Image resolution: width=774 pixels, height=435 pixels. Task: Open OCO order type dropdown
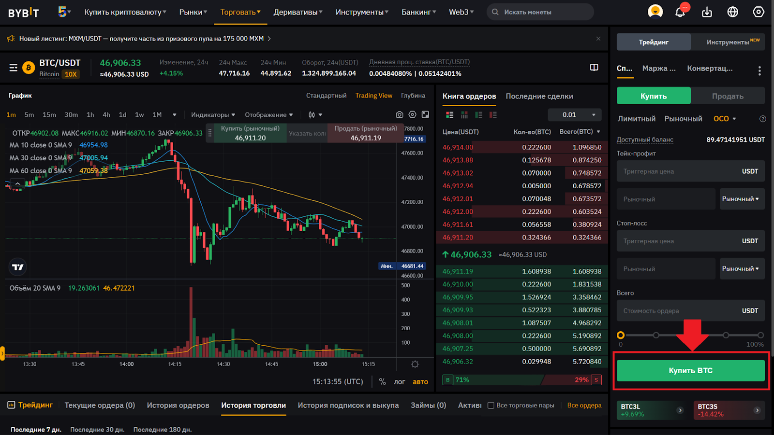point(725,119)
